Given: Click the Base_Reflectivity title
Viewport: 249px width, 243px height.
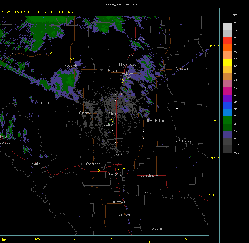Looking at the screenshot, I should click(125, 4).
